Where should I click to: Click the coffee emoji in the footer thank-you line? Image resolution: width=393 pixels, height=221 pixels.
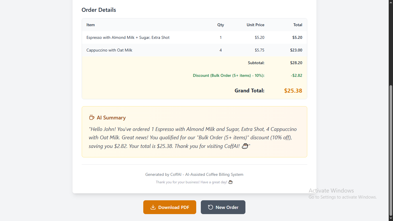coord(230,182)
